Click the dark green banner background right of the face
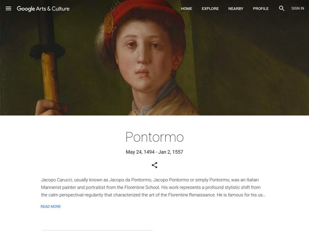 (239, 58)
